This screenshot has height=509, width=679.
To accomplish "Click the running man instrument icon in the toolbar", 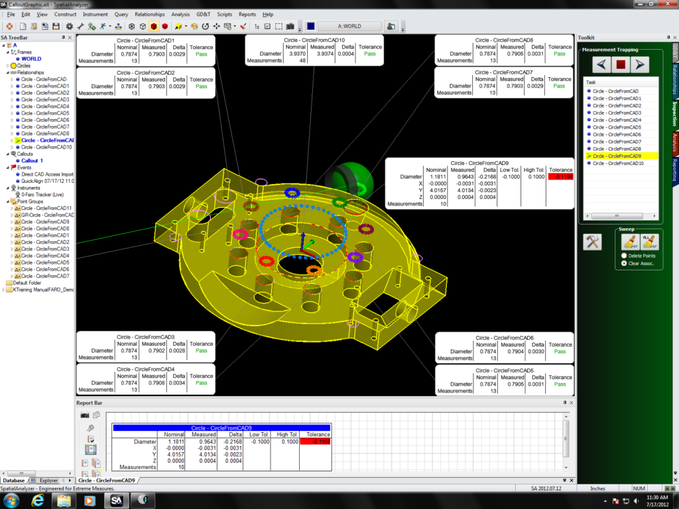I will 103,26.
